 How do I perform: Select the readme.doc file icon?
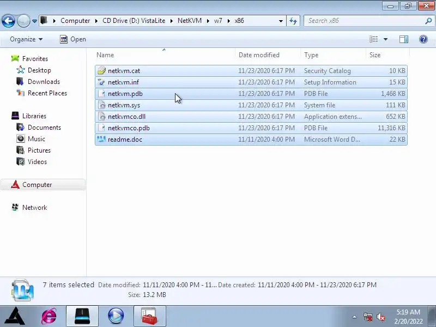[x=101, y=140]
